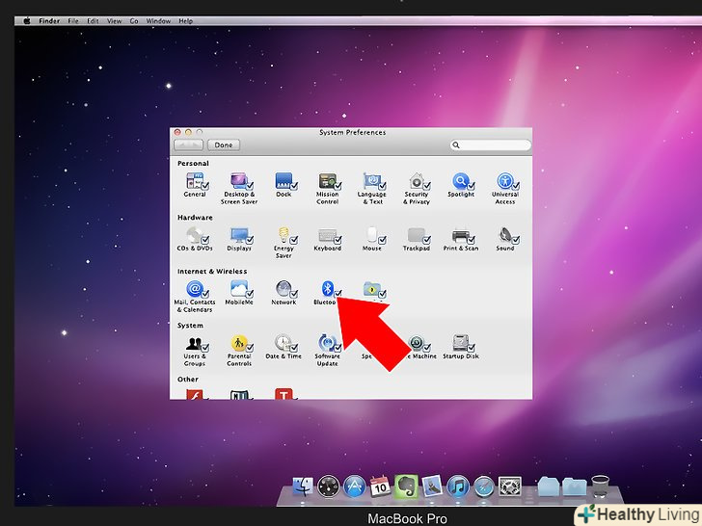Click the Energy Saver light bulb icon
Screen dimensions: 702x526
tap(283, 235)
